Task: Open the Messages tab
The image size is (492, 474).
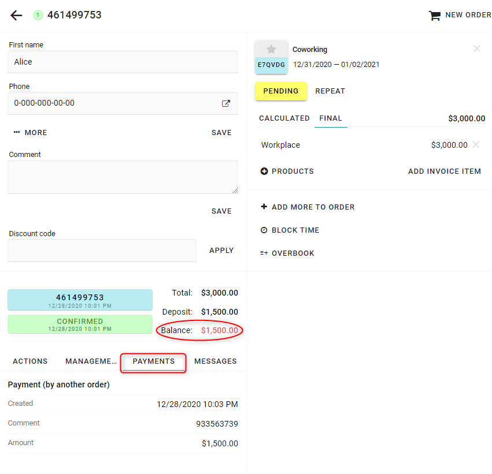Action: (x=216, y=361)
